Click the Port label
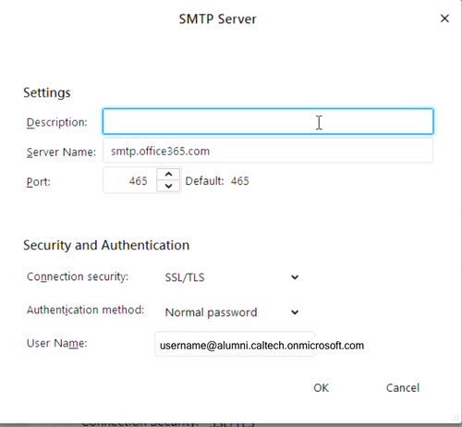Viewport: 462px width, 427px height. click(x=39, y=182)
